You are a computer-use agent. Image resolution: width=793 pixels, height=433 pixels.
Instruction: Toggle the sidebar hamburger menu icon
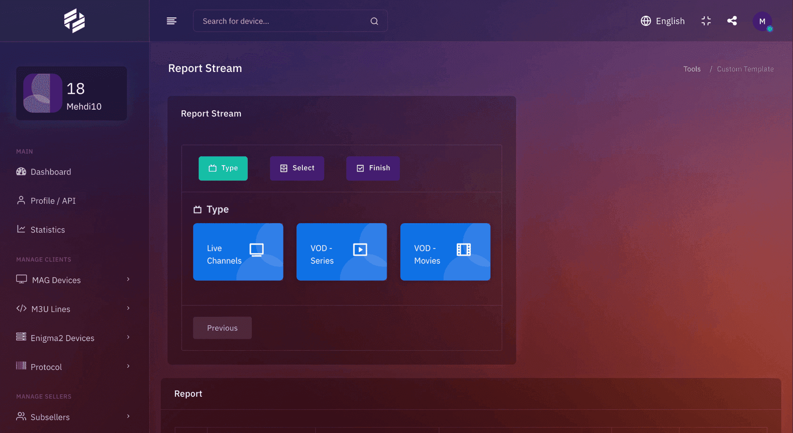coord(171,21)
